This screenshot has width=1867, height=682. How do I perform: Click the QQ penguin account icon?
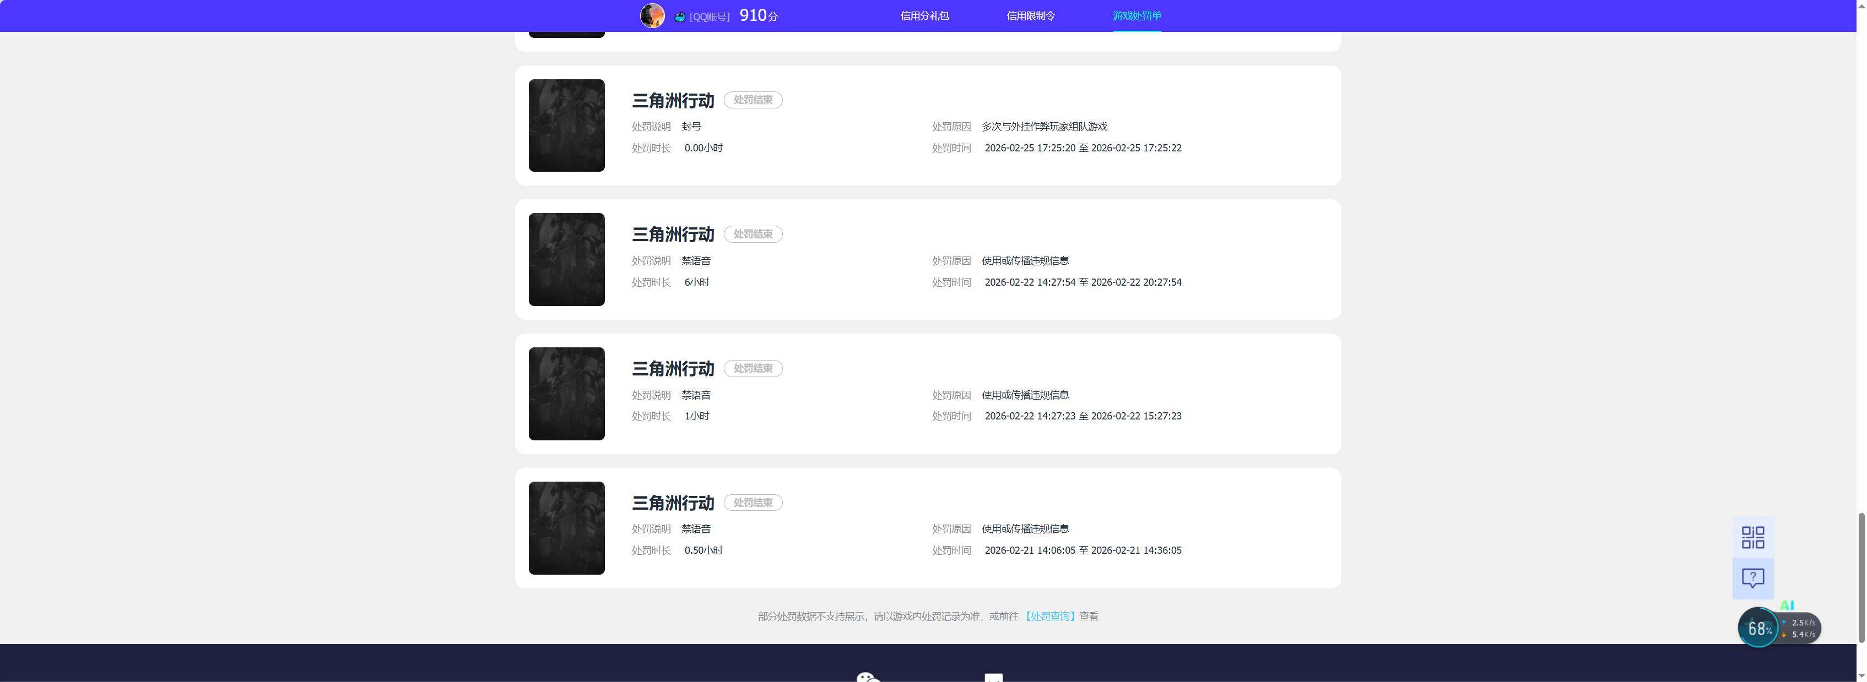679,17
